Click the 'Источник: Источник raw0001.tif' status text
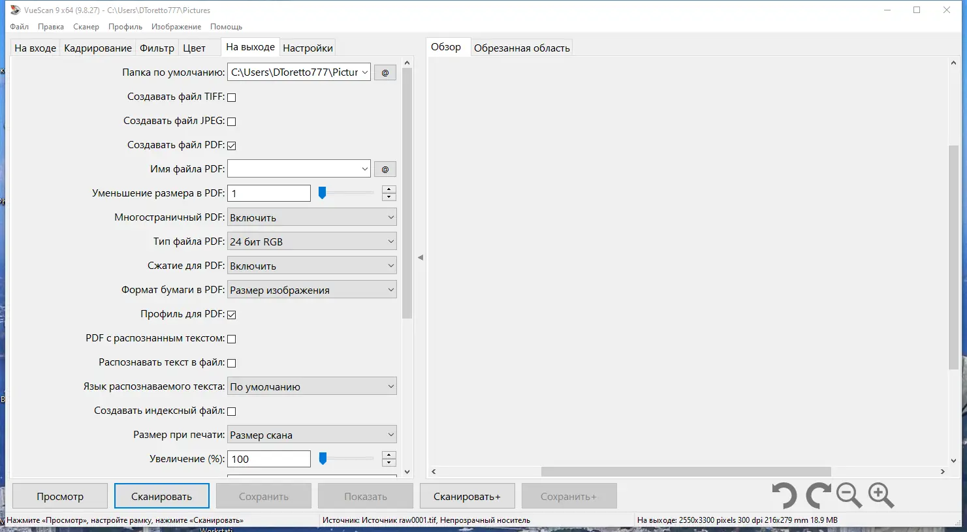Viewport: 967px width, 532px height. coord(426,520)
